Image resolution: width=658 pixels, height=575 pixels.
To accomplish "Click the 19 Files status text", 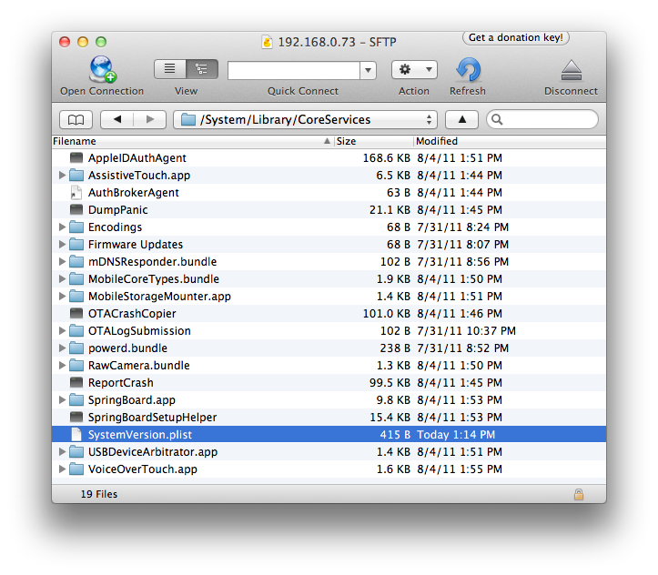I will click(x=99, y=494).
